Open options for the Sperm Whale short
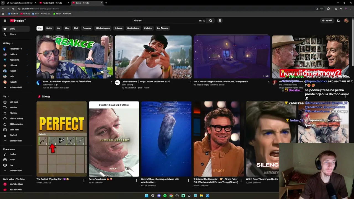 (x=189, y=180)
